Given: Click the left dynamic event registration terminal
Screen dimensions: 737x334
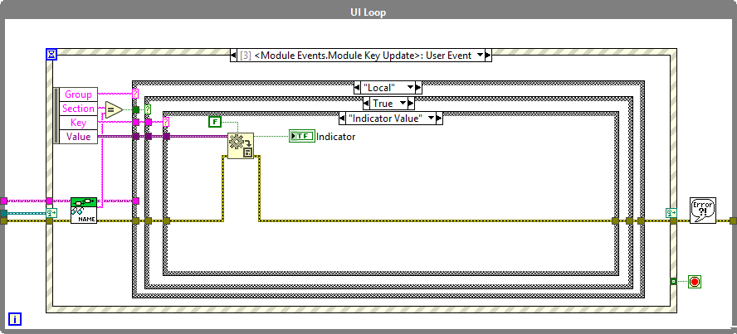Looking at the screenshot, I should pos(51,213).
